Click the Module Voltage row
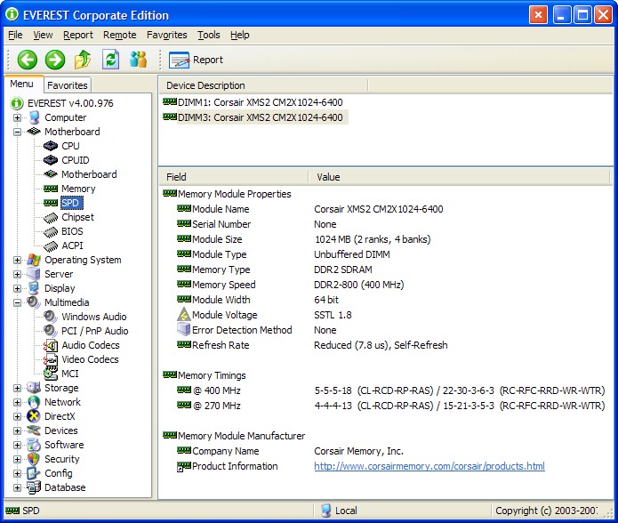The height and width of the screenshot is (523, 618). (264, 315)
